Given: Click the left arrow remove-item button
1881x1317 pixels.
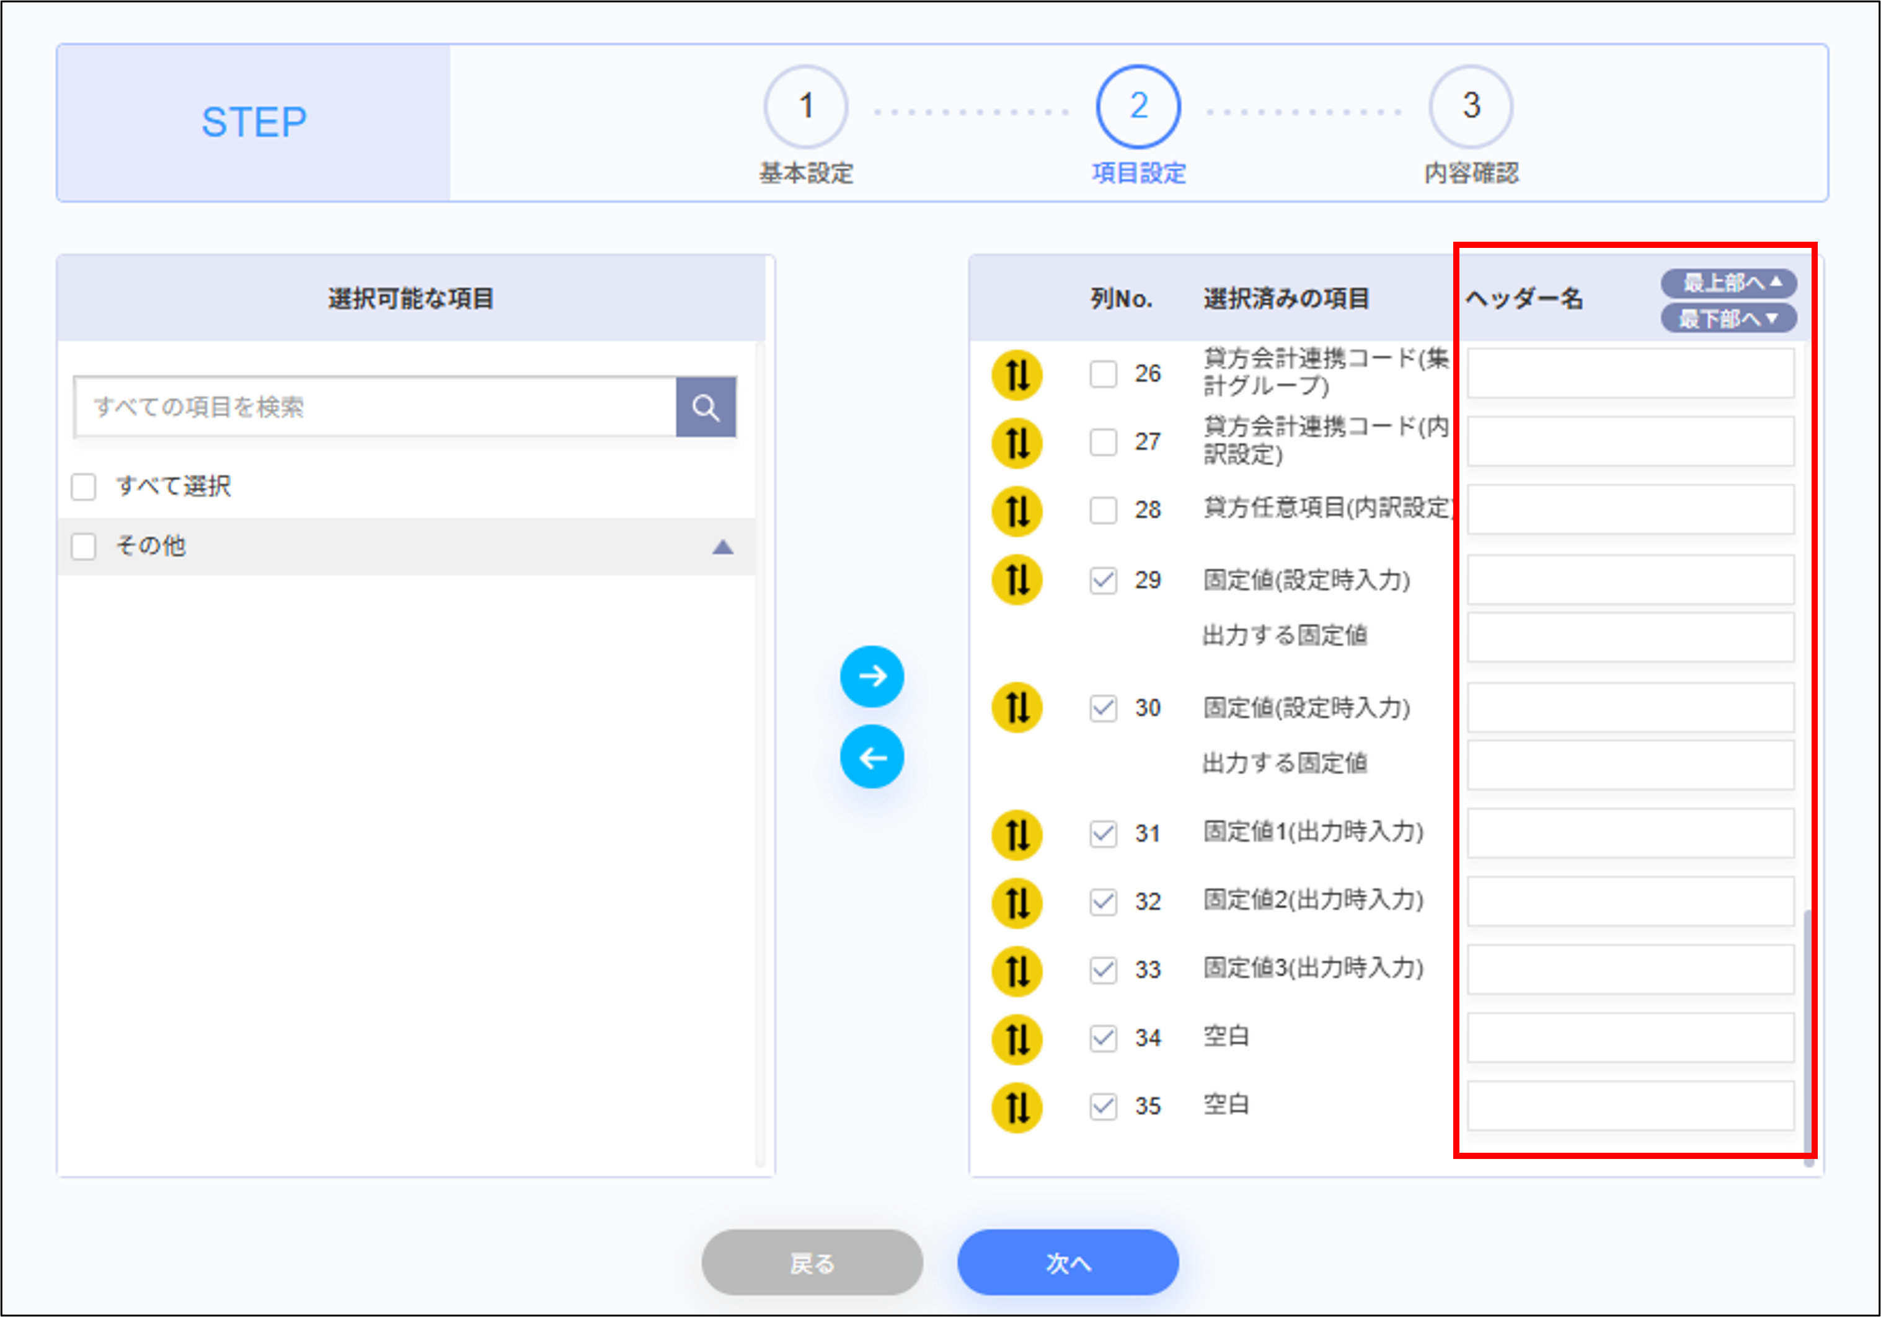Looking at the screenshot, I should pos(872,757).
